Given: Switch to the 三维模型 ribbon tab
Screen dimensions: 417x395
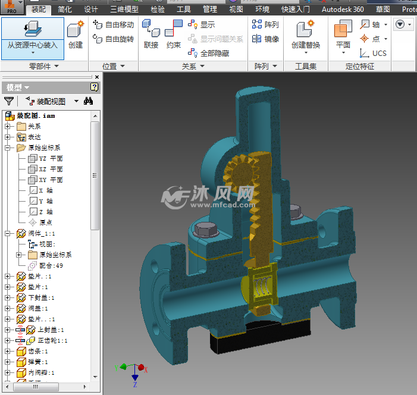Looking at the screenshot, I should tap(124, 10).
